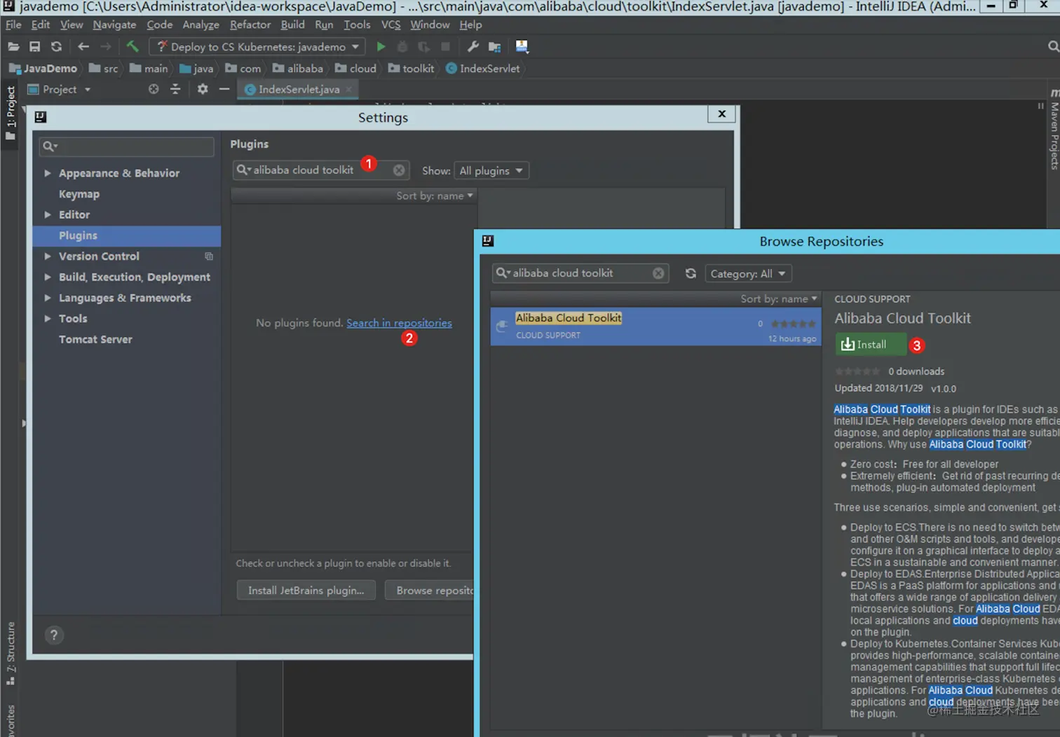
Task: Select Alibaba Cloud Toolkit in results list
Action: pyautogui.click(x=655, y=326)
